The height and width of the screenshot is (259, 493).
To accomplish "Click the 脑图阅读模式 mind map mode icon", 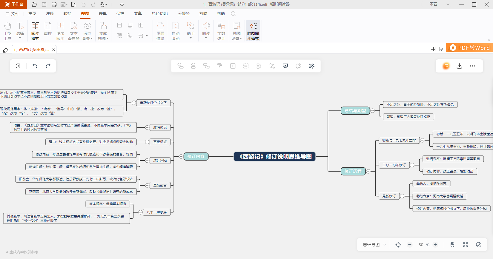I will 253,30.
